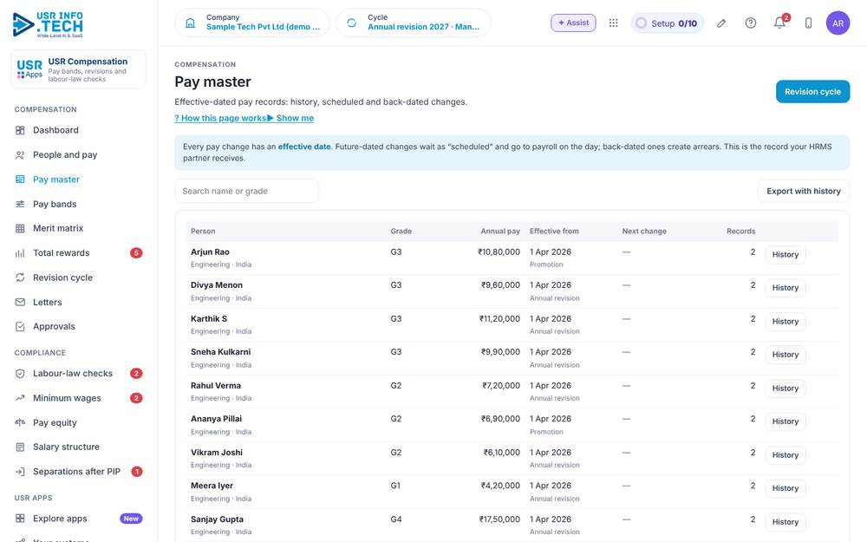Open History for Sneha Kulkarni
This screenshot has width=867, height=542.
point(786,355)
